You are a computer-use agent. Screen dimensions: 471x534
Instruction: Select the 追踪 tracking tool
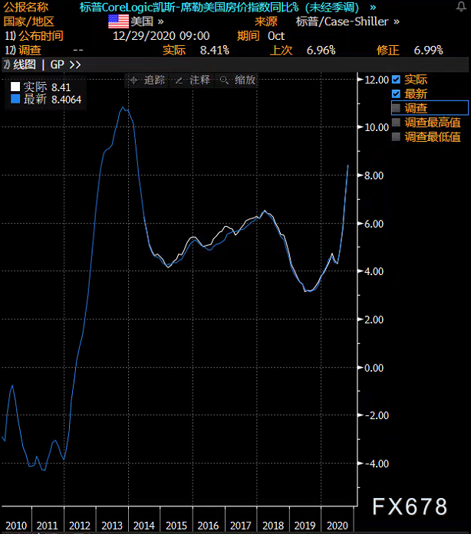(x=154, y=80)
